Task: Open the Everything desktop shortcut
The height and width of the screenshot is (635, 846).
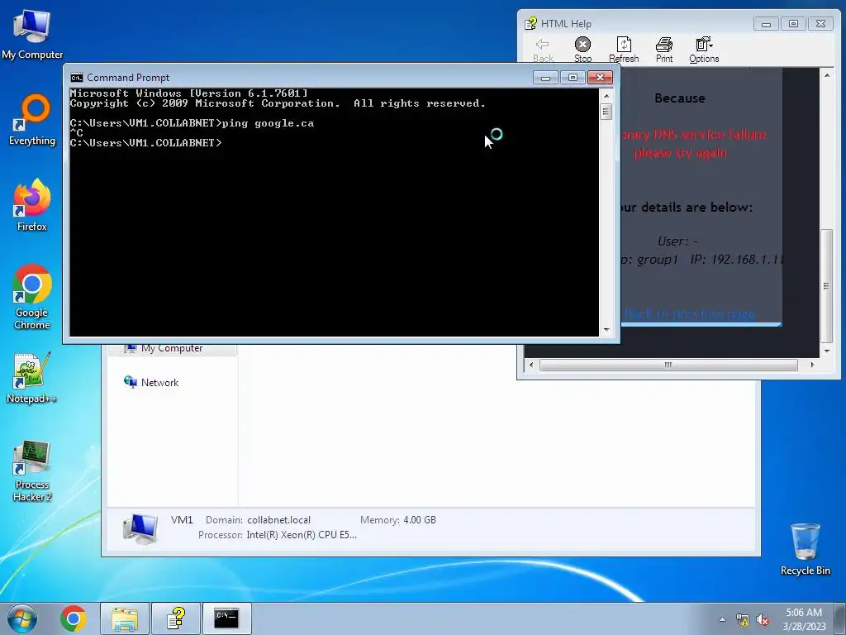Action: [x=32, y=120]
